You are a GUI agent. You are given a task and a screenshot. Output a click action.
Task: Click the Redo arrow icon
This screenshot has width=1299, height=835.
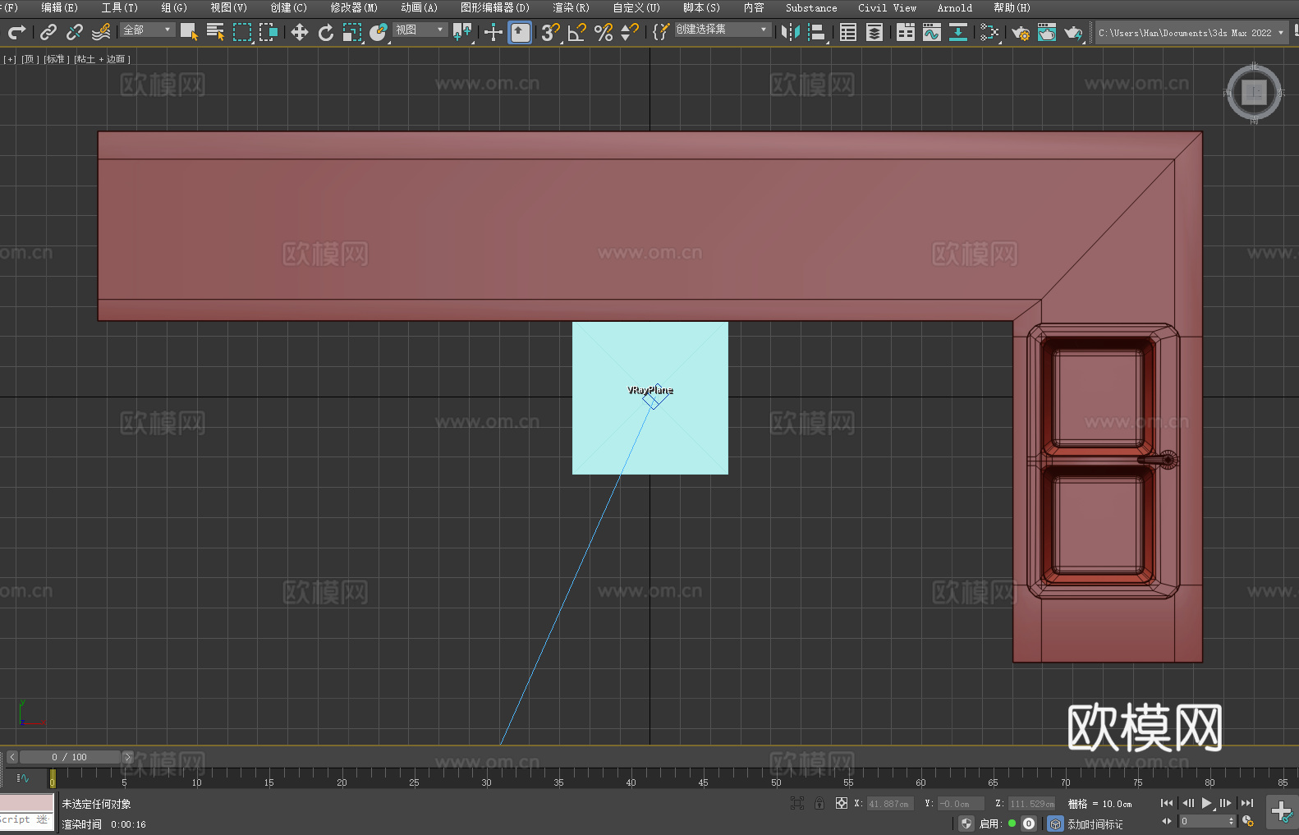pos(16,32)
